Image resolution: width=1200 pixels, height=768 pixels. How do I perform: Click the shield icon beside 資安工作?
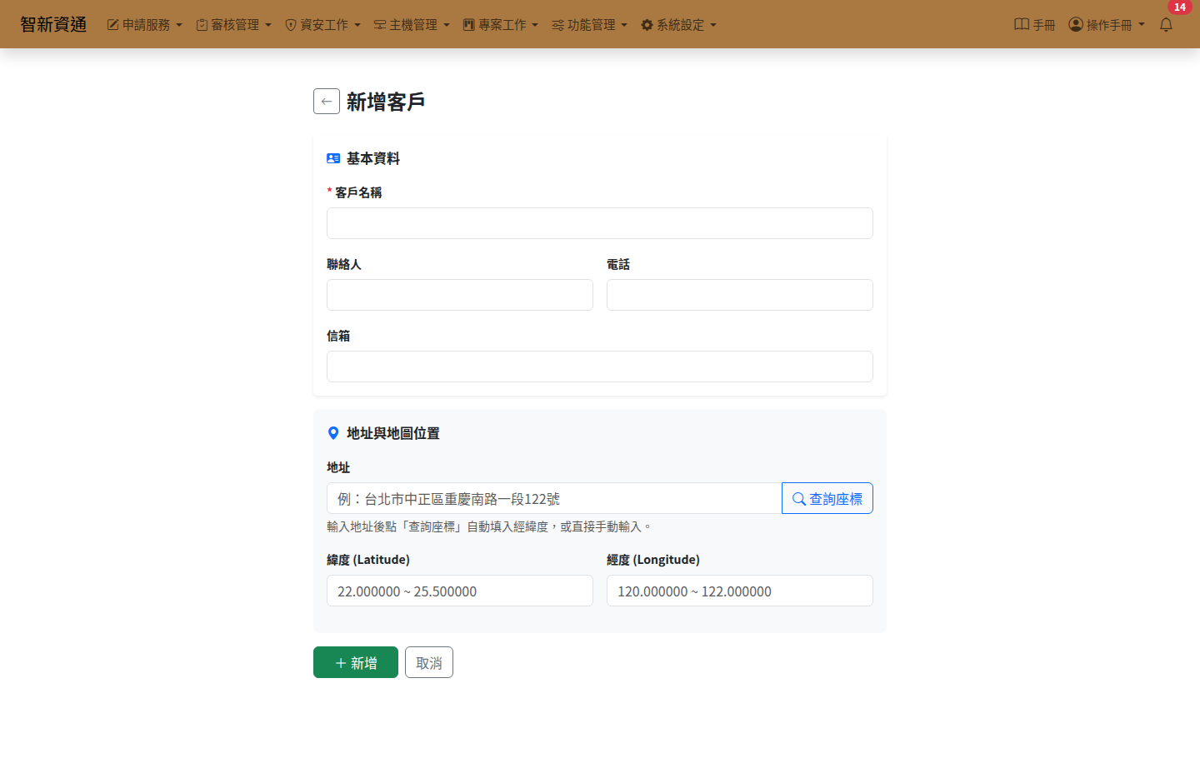291,25
